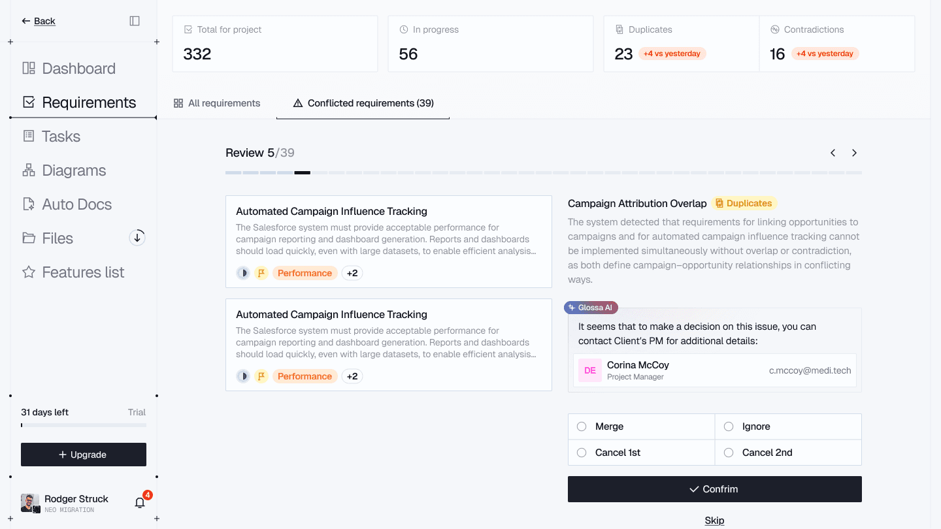
Task: Confirm the conflict resolution
Action: (714, 489)
